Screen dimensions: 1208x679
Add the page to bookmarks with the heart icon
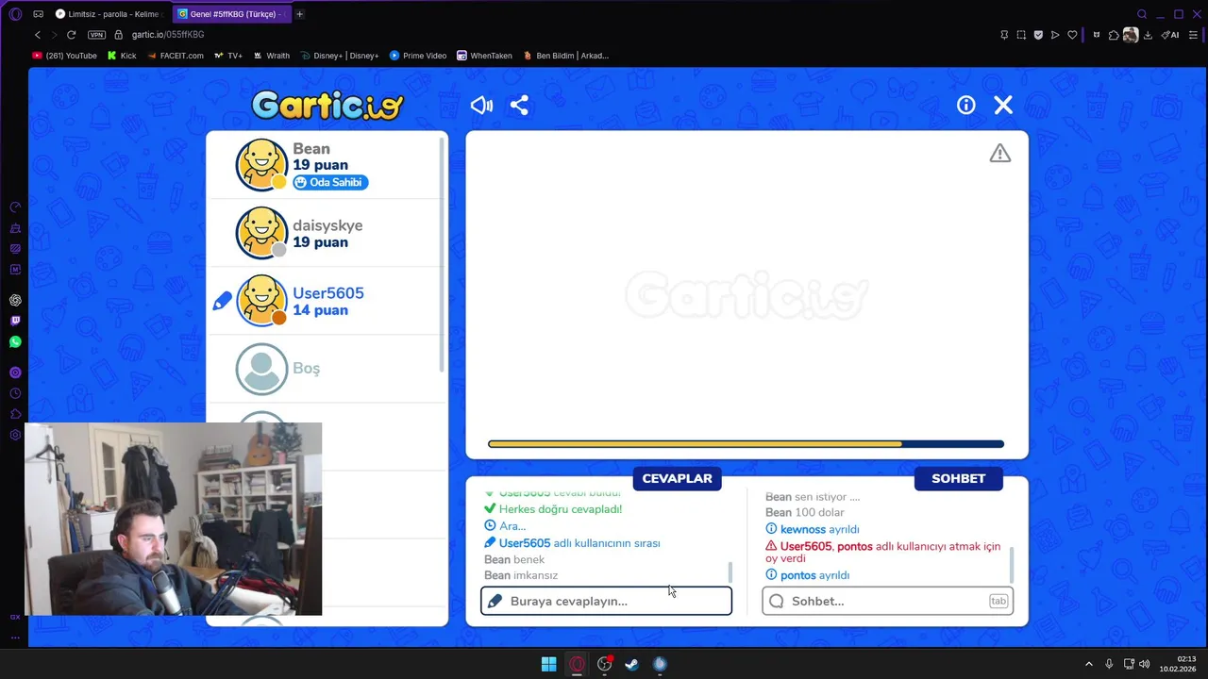coord(1072,35)
